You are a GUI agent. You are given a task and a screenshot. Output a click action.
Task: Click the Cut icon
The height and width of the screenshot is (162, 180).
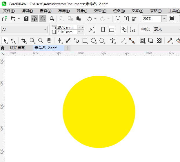62,19
